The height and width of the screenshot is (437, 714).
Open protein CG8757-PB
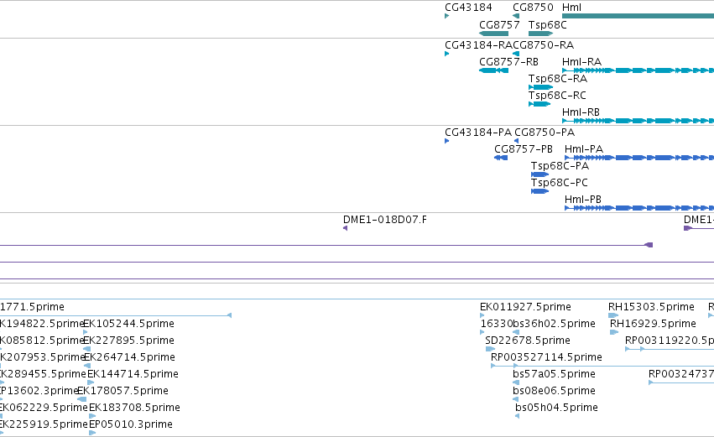[x=501, y=158]
